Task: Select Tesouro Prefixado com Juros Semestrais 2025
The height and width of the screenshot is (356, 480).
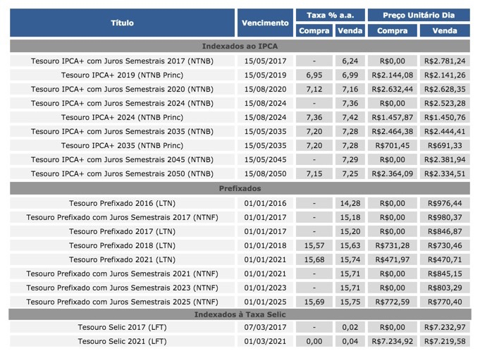Action: tap(122, 302)
